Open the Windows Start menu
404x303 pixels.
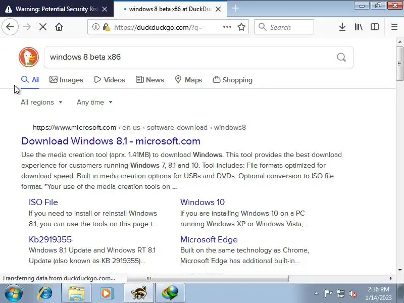(x=14, y=293)
